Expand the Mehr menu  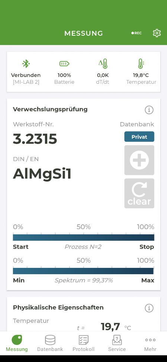150,343
